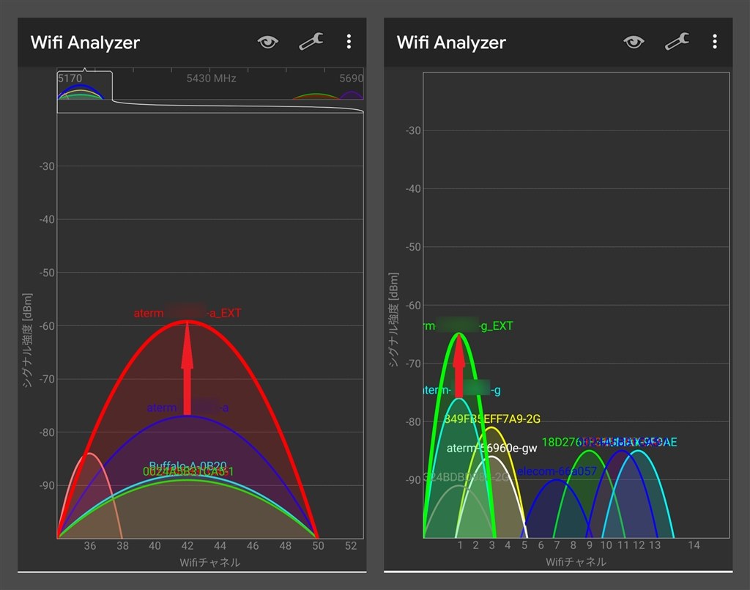Click the Wifiチャネル axis label in left graph

click(x=210, y=562)
